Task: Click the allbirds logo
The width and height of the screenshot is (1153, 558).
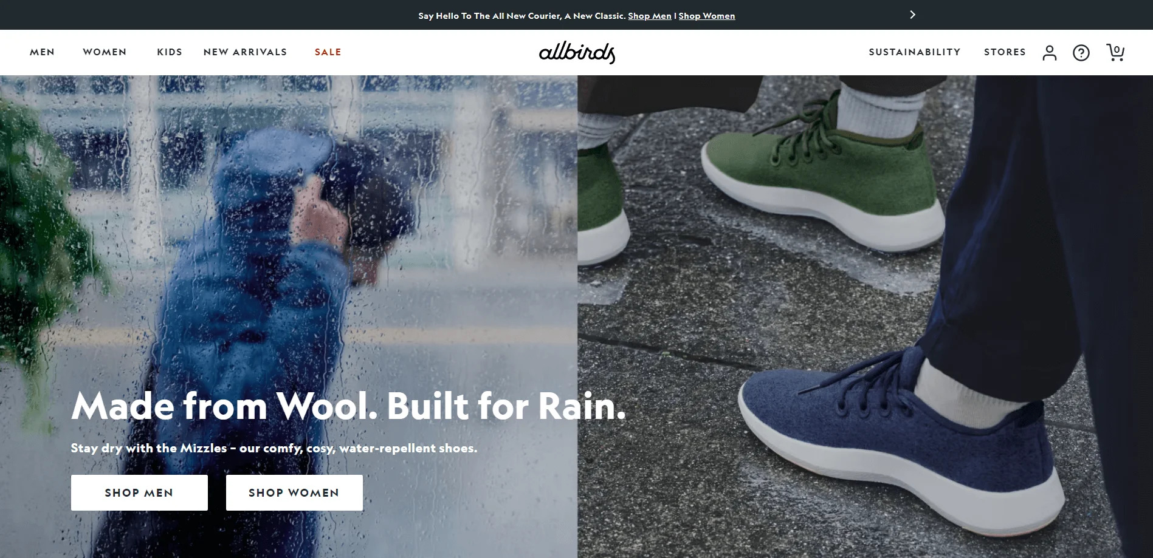Action: pos(577,53)
